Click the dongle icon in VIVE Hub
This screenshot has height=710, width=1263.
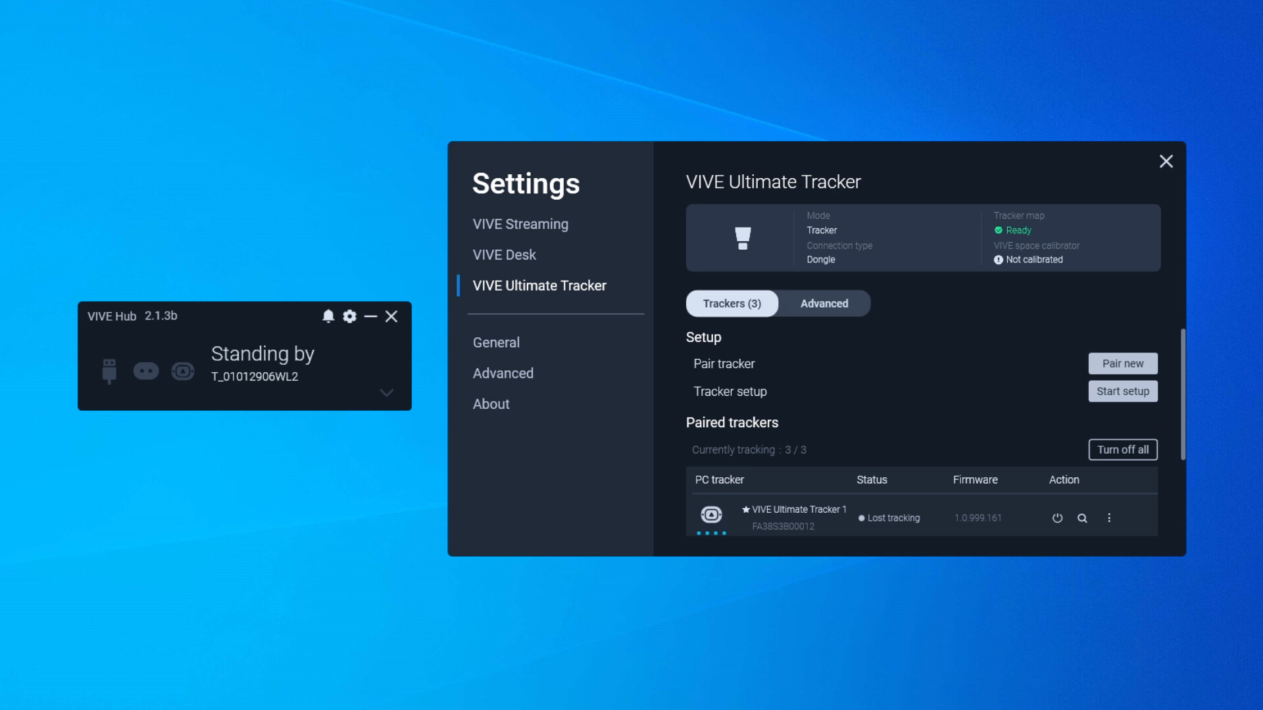tap(109, 371)
